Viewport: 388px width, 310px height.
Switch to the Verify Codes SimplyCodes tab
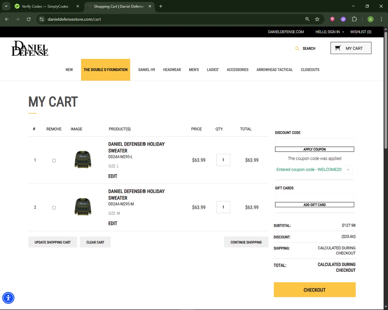(45, 6)
